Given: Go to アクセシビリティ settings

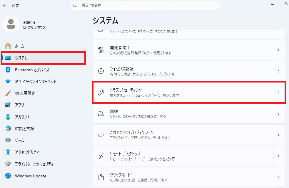Looking at the screenshot, I should [43, 152].
